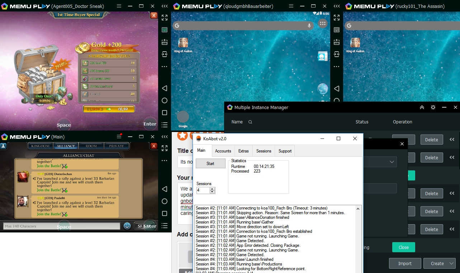
Task: Click the €0,99 purchase price button
Action: point(109,109)
